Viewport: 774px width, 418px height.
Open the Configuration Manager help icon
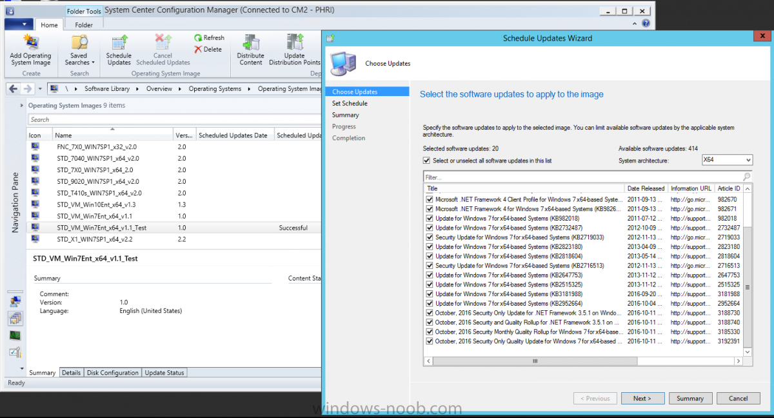point(646,24)
